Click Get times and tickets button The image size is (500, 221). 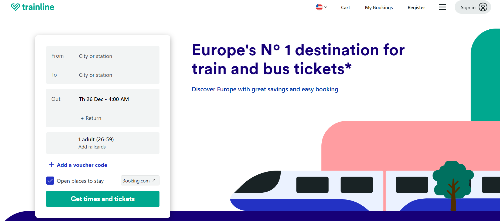point(103,199)
